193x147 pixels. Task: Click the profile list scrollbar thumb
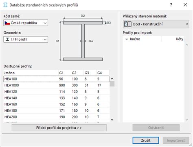tap(112, 84)
